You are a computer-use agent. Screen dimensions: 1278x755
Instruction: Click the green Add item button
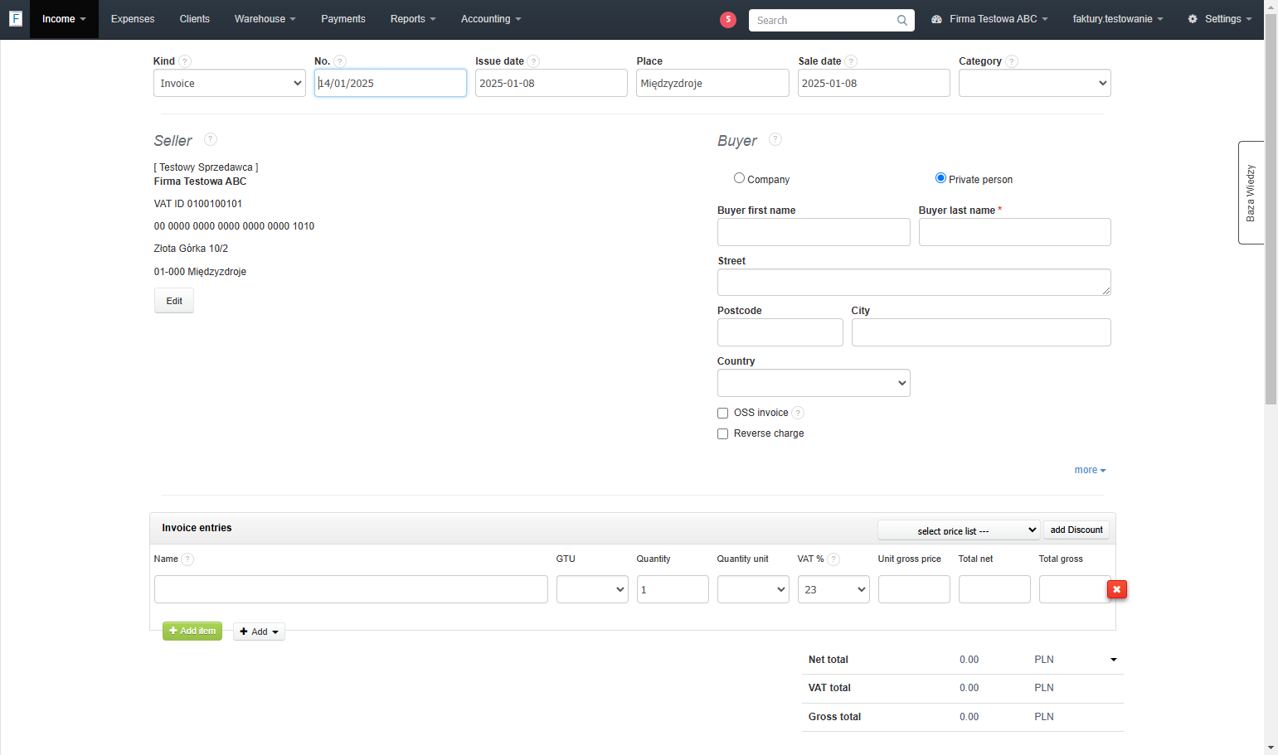tap(192, 631)
